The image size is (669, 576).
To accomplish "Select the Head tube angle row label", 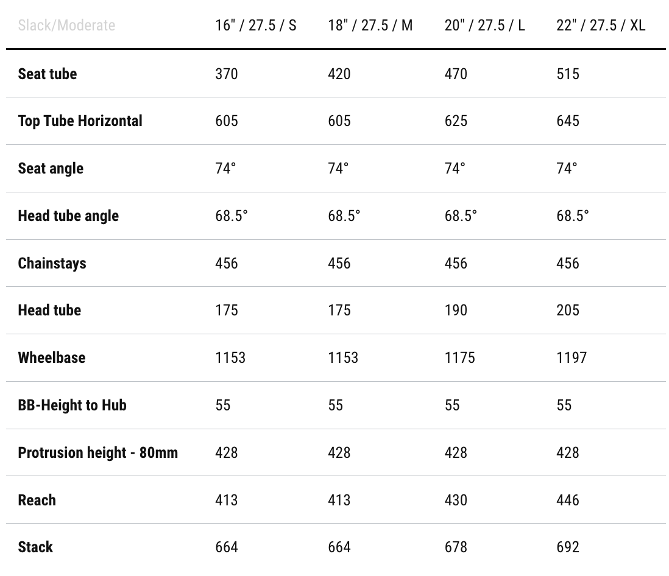I will pyautogui.click(x=68, y=216).
